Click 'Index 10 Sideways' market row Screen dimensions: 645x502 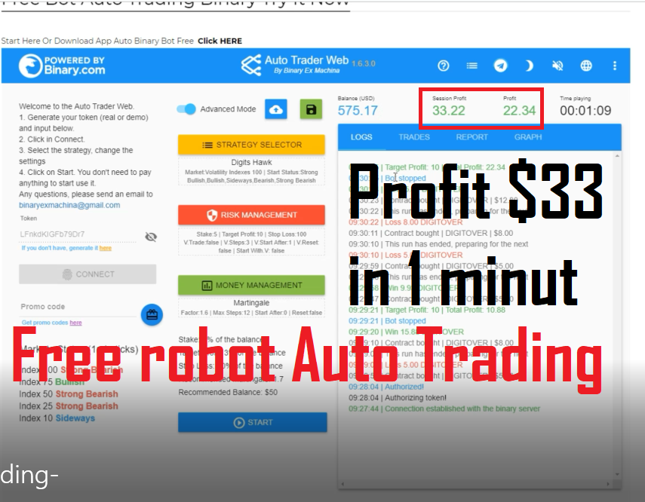(57, 418)
